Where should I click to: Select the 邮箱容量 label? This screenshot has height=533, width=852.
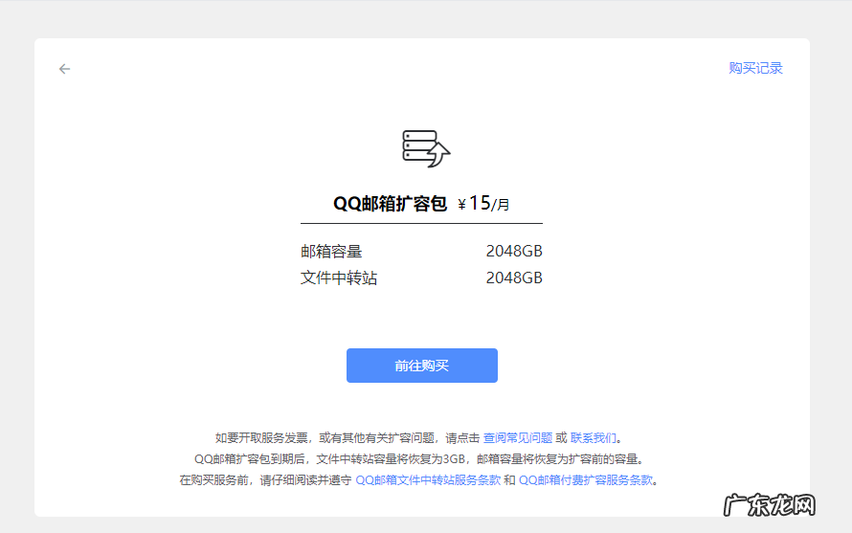click(x=331, y=252)
